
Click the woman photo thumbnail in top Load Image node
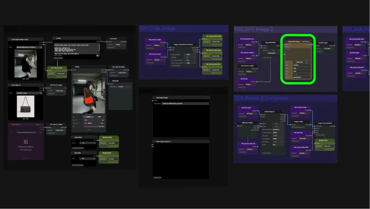[x=26, y=64]
